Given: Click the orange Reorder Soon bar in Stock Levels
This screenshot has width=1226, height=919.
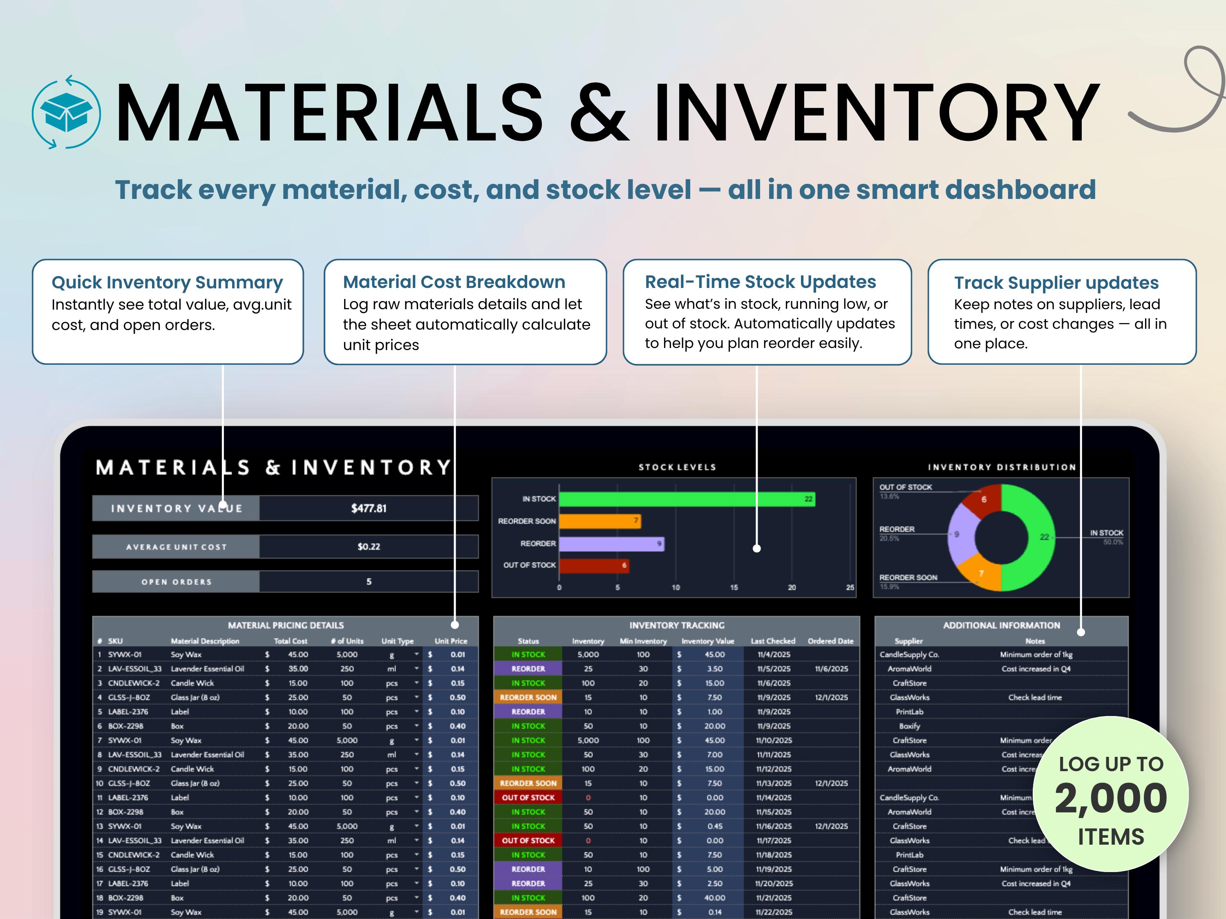Looking at the screenshot, I should 600,521.
